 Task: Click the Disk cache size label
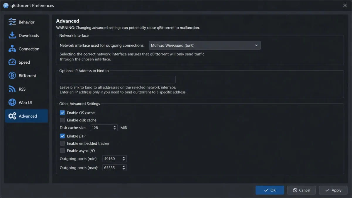[x=73, y=128]
